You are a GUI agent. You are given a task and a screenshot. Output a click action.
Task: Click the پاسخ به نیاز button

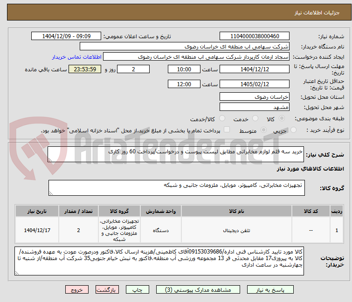click(x=270, y=290)
